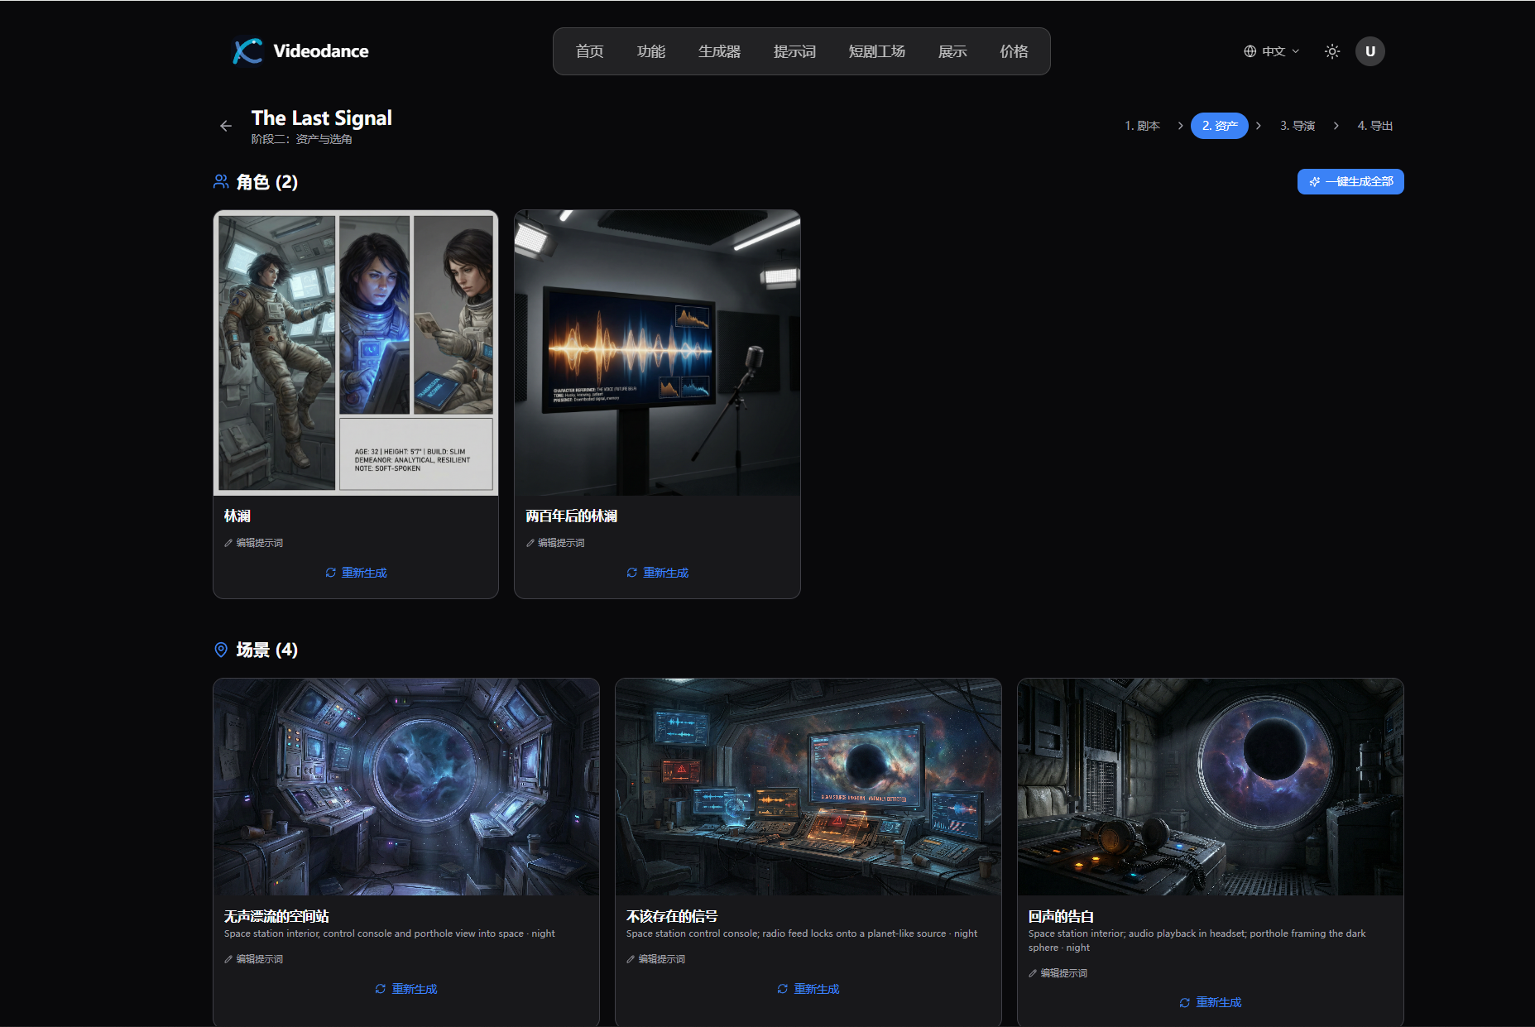The height and width of the screenshot is (1027, 1535).
Task: Click the location pin icon beside 场景 (4)
Action: 220,650
